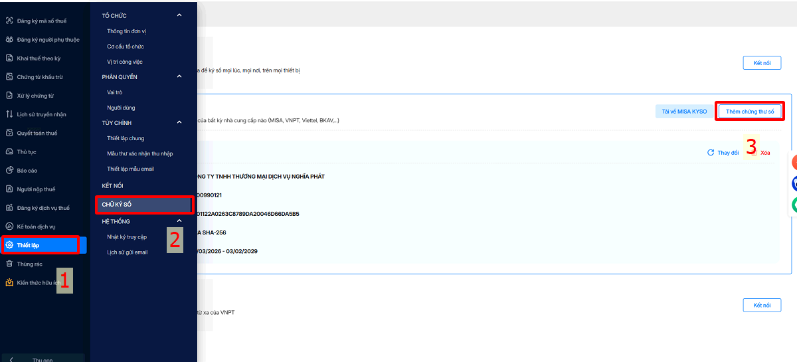Collapse the HỆ THỐNG section chevron
The width and height of the screenshot is (797, 362).
point(179,221)
